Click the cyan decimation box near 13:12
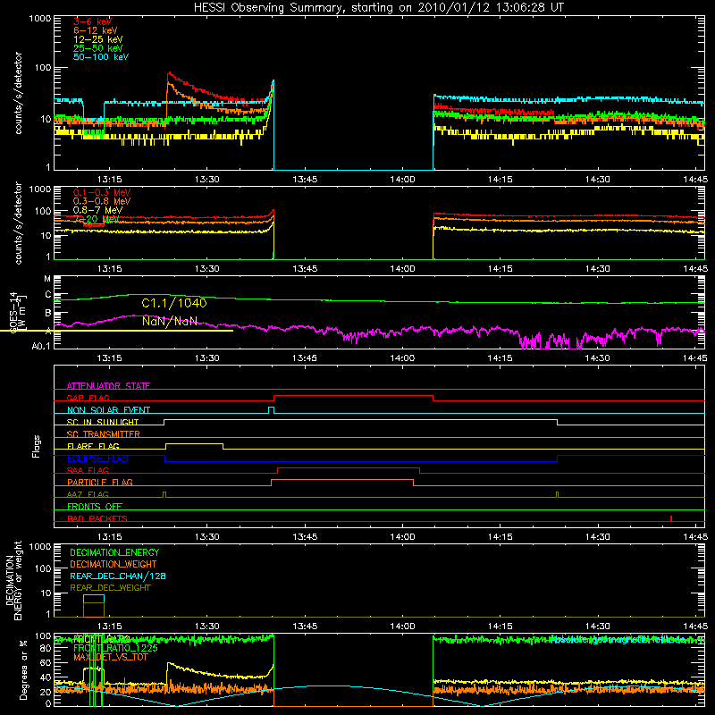Viewport: 715px width, 715px height. pyautogui.click(x=94, y=599)
